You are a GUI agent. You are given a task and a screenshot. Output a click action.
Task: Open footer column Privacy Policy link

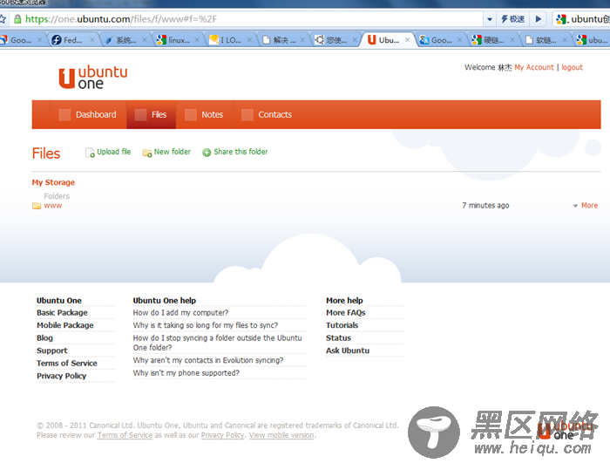62,376
